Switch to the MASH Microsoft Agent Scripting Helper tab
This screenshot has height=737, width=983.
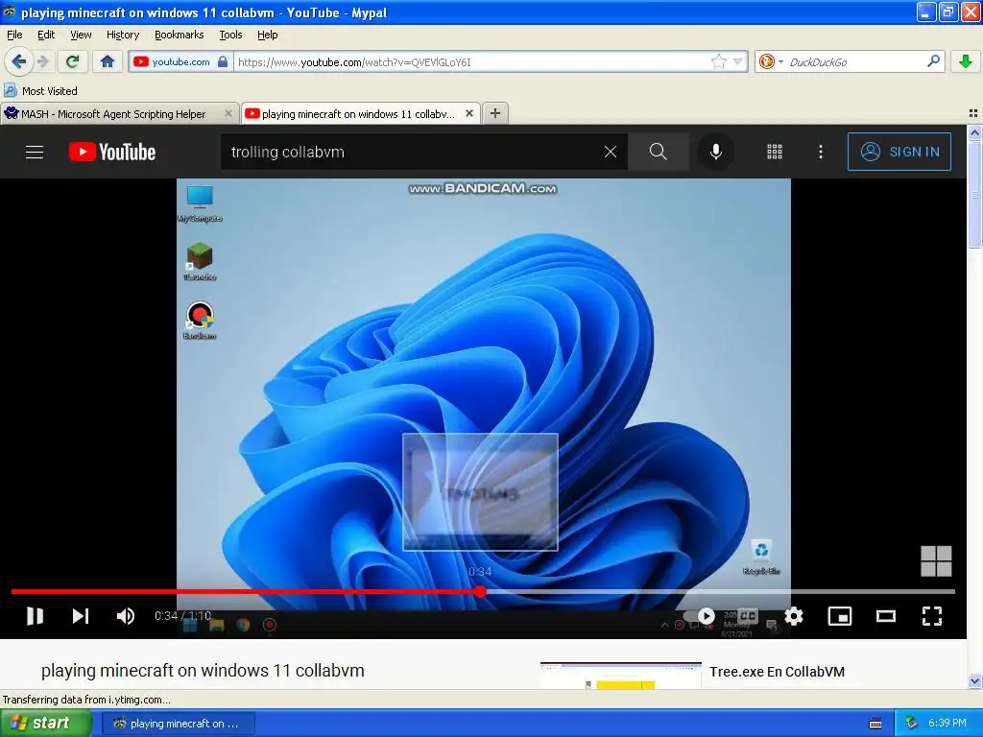113,114
